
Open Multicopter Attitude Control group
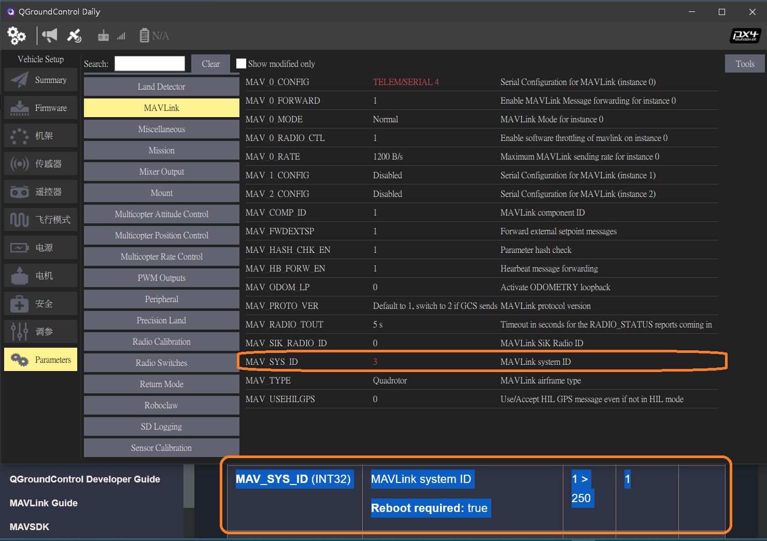coord(162,214)
